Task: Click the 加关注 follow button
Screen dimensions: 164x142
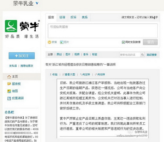Action: pyautogui.click(x=22, y=56)
